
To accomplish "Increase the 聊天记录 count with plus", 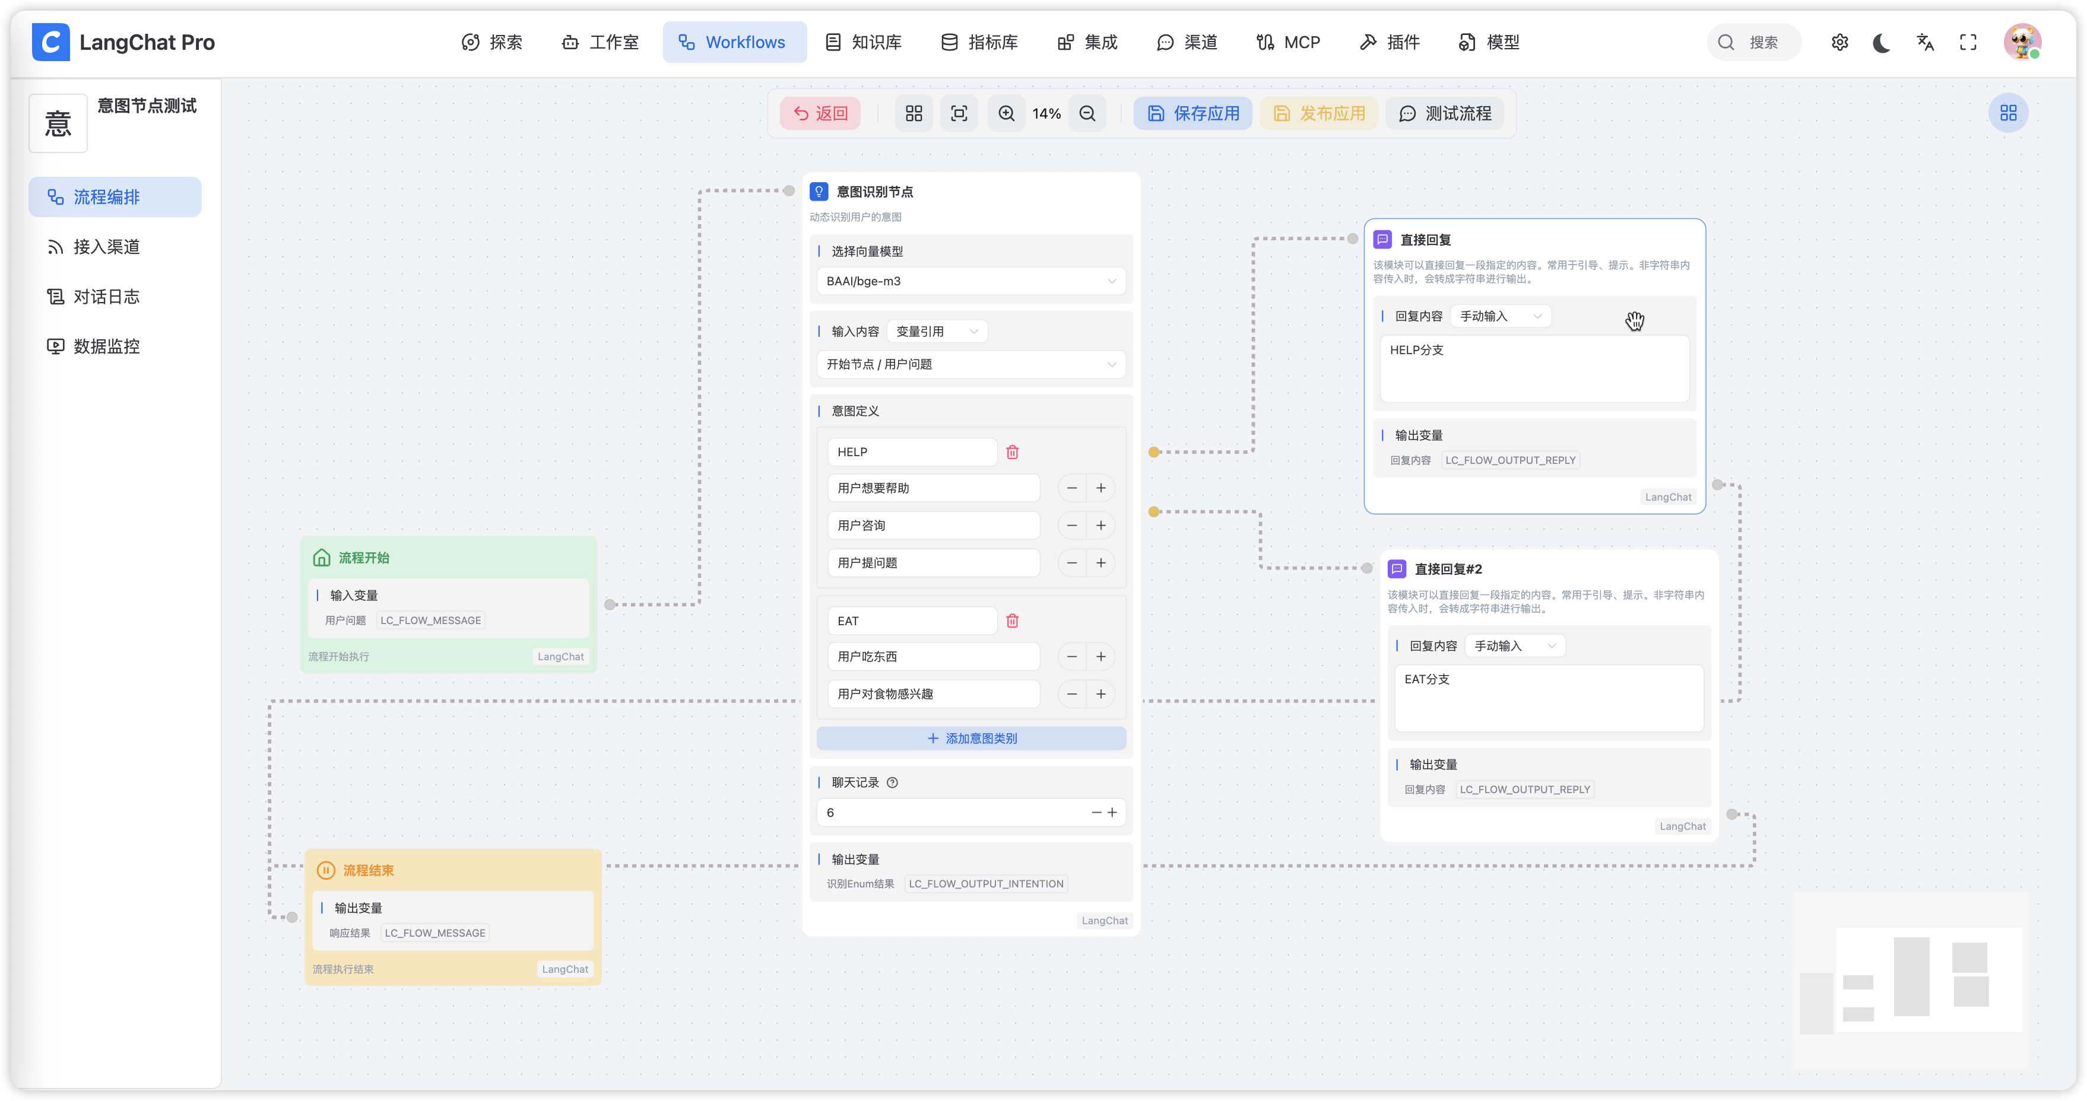I will point(1112,812).
